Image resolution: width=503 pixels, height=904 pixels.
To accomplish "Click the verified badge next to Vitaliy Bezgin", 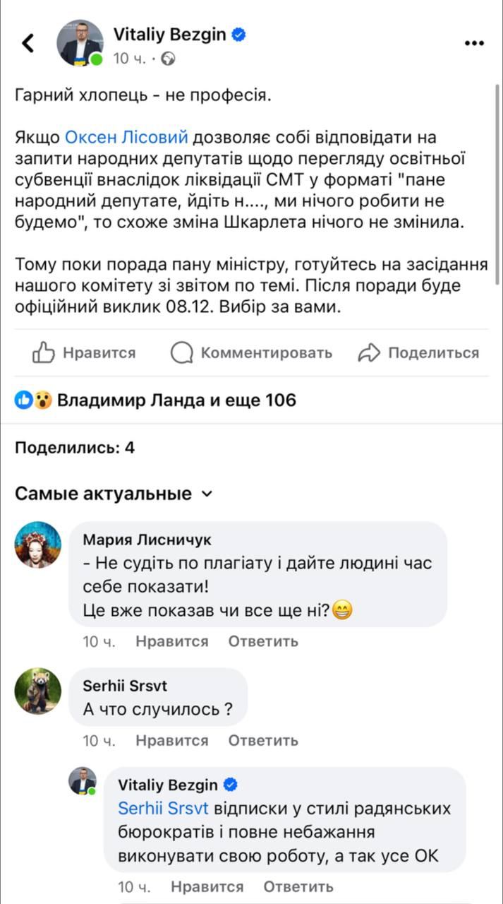I will 238,32.
